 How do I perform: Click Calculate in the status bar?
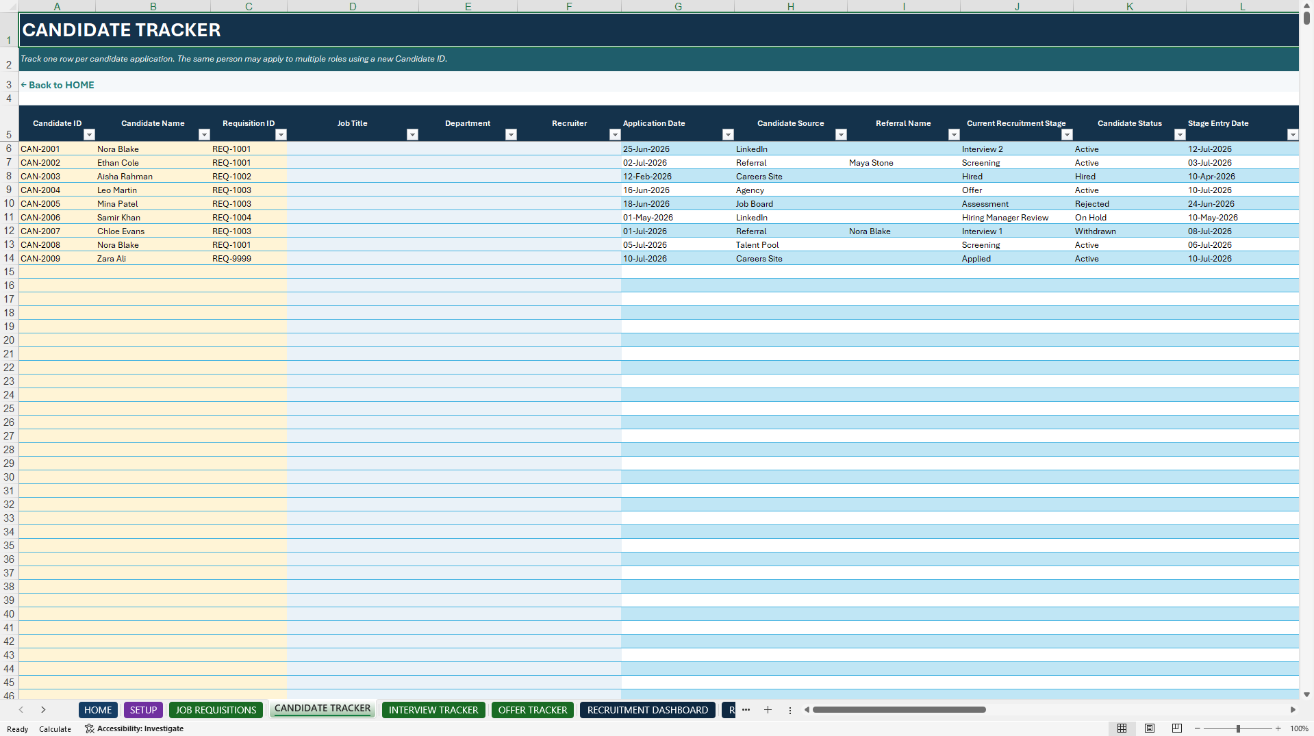pos(55,729)
